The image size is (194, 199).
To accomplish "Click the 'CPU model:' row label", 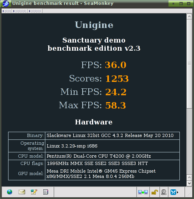I will point(31,156).
